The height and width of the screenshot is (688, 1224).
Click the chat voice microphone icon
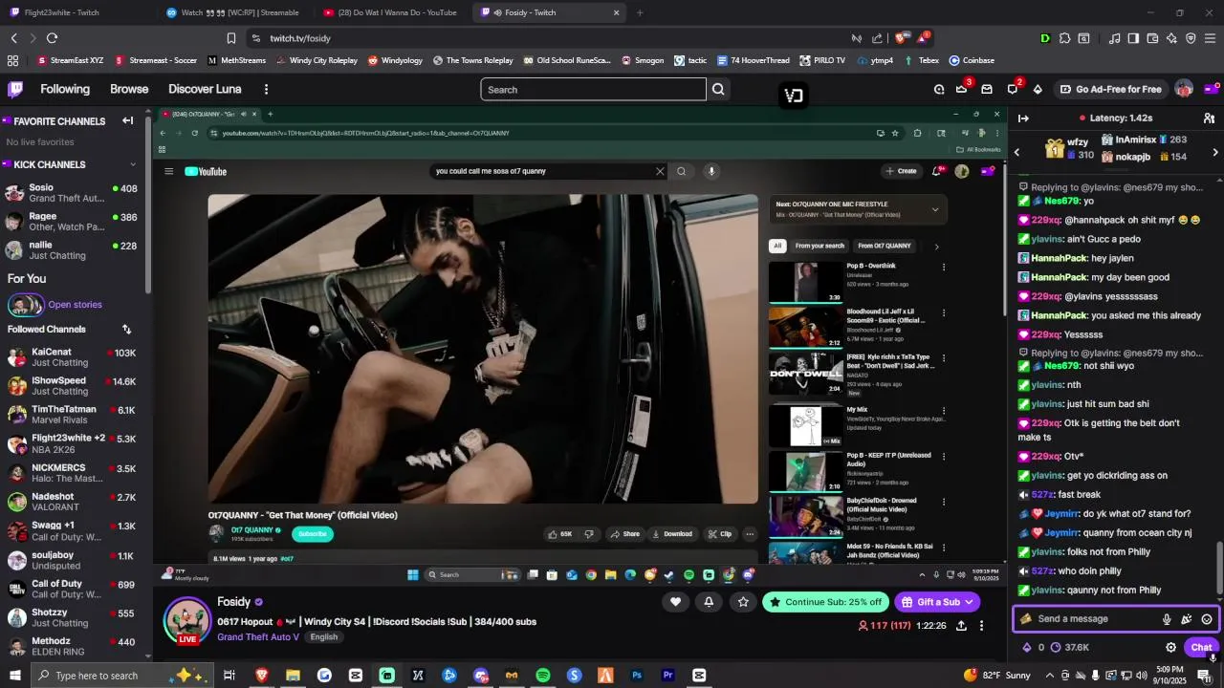click(x=1167, y=619)
